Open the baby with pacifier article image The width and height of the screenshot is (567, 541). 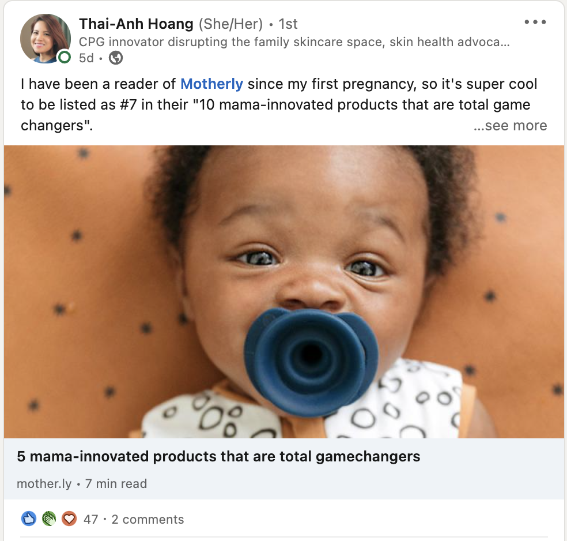point(283,291)
